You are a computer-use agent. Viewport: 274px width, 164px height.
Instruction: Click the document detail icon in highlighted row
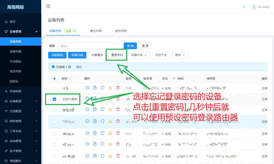point(95,121)
